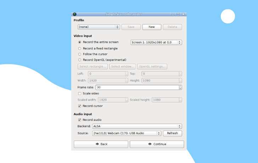Click the Select rectangle... button

click(92, 67)
